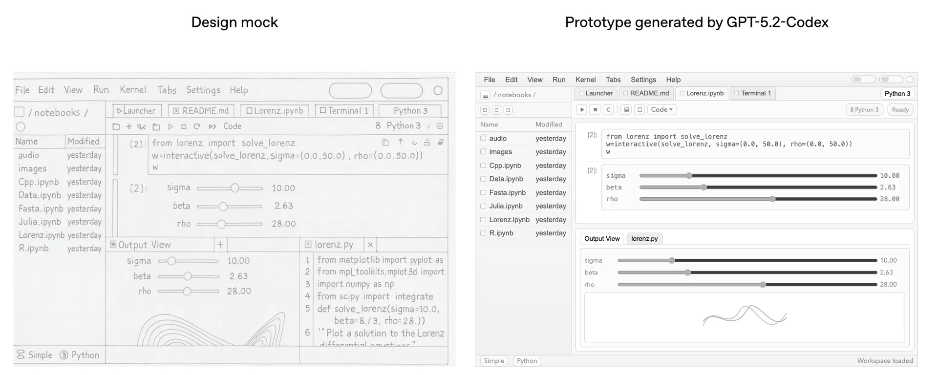The height and width of the screenshot is (375, 938).
Task: Click the scissors cut icon in the design mock toolbar
Action: coord(141,126)
